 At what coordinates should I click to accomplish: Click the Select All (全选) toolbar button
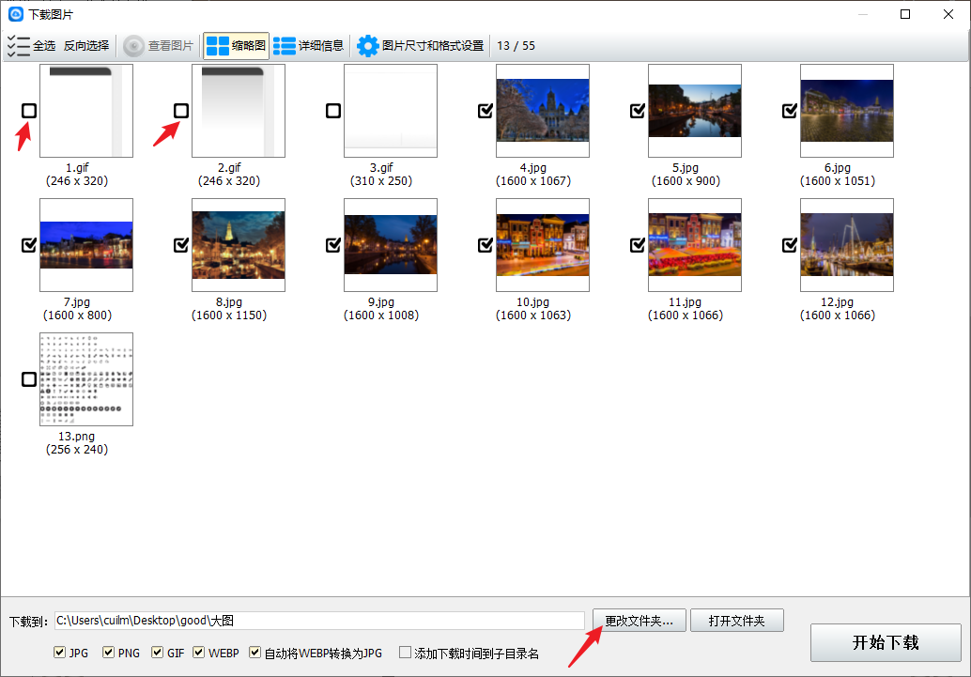click(x=32, y=46)
